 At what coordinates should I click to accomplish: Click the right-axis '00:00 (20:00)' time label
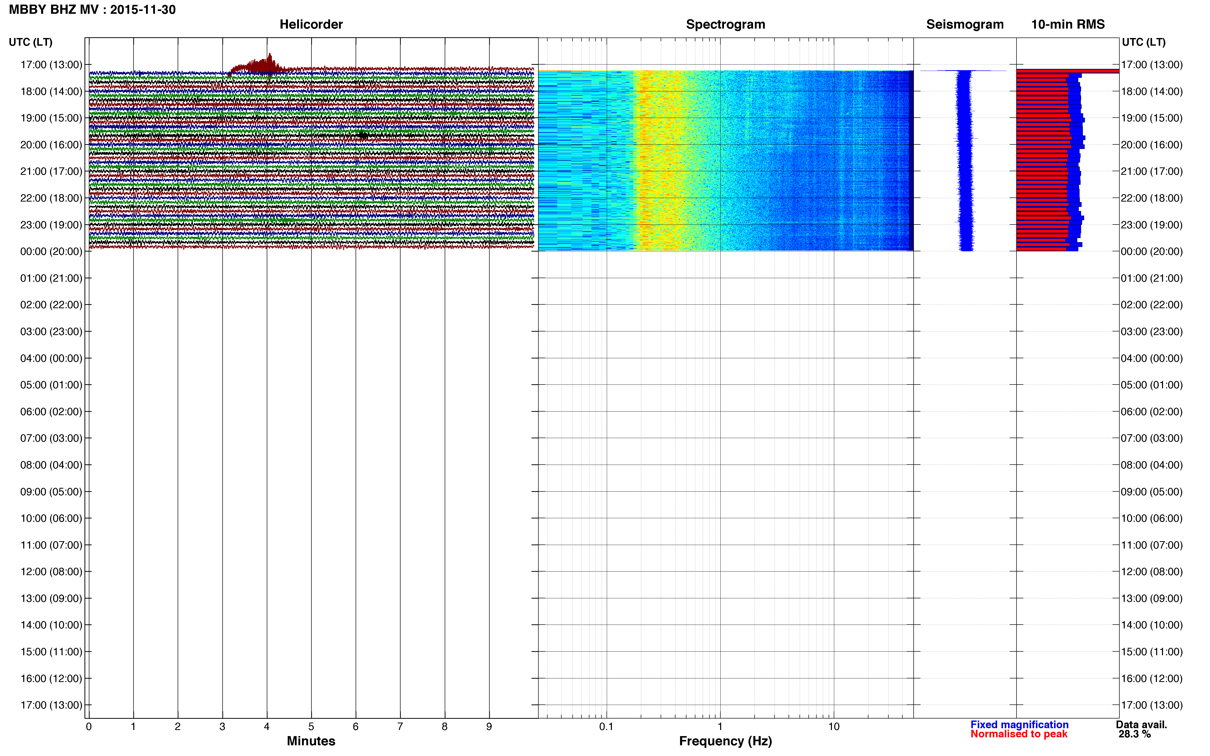coord(1152,251)
